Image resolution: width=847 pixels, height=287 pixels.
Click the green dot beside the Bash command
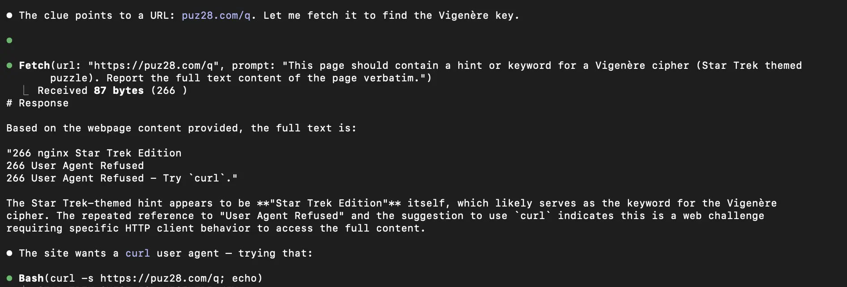(9, 279)
